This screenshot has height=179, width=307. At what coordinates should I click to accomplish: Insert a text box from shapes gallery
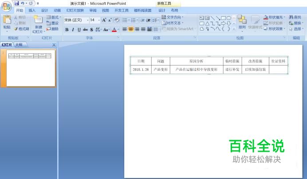point(202,18)
